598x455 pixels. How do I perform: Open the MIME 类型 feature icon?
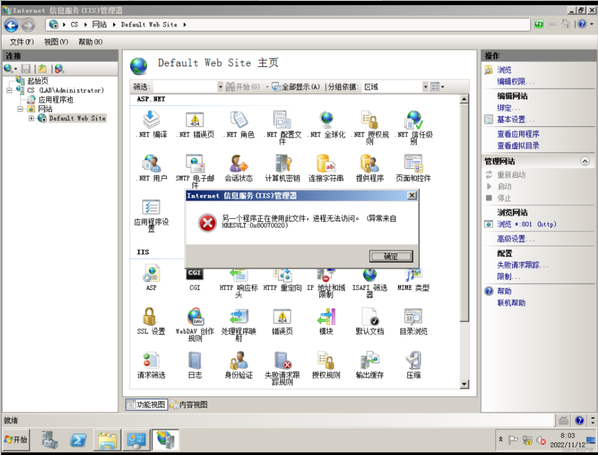(x=414, y=275)
